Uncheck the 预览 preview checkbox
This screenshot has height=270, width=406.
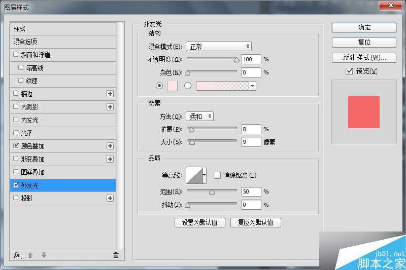(x=349, y=71)
